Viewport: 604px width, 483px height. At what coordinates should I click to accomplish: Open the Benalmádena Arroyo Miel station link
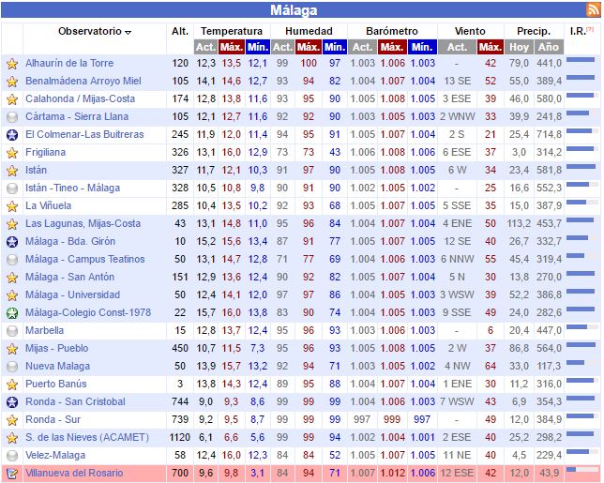pos(83,81)
